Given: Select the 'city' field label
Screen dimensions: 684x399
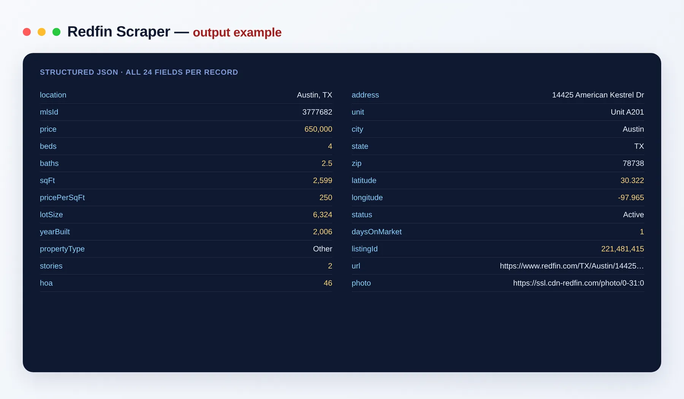Looking at the screenshot, I should click(358, 129).
